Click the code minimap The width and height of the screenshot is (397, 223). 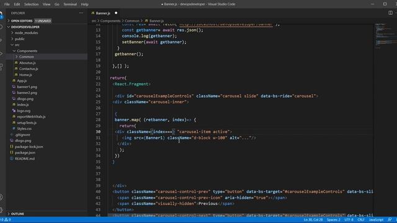(x=385, y=35)
